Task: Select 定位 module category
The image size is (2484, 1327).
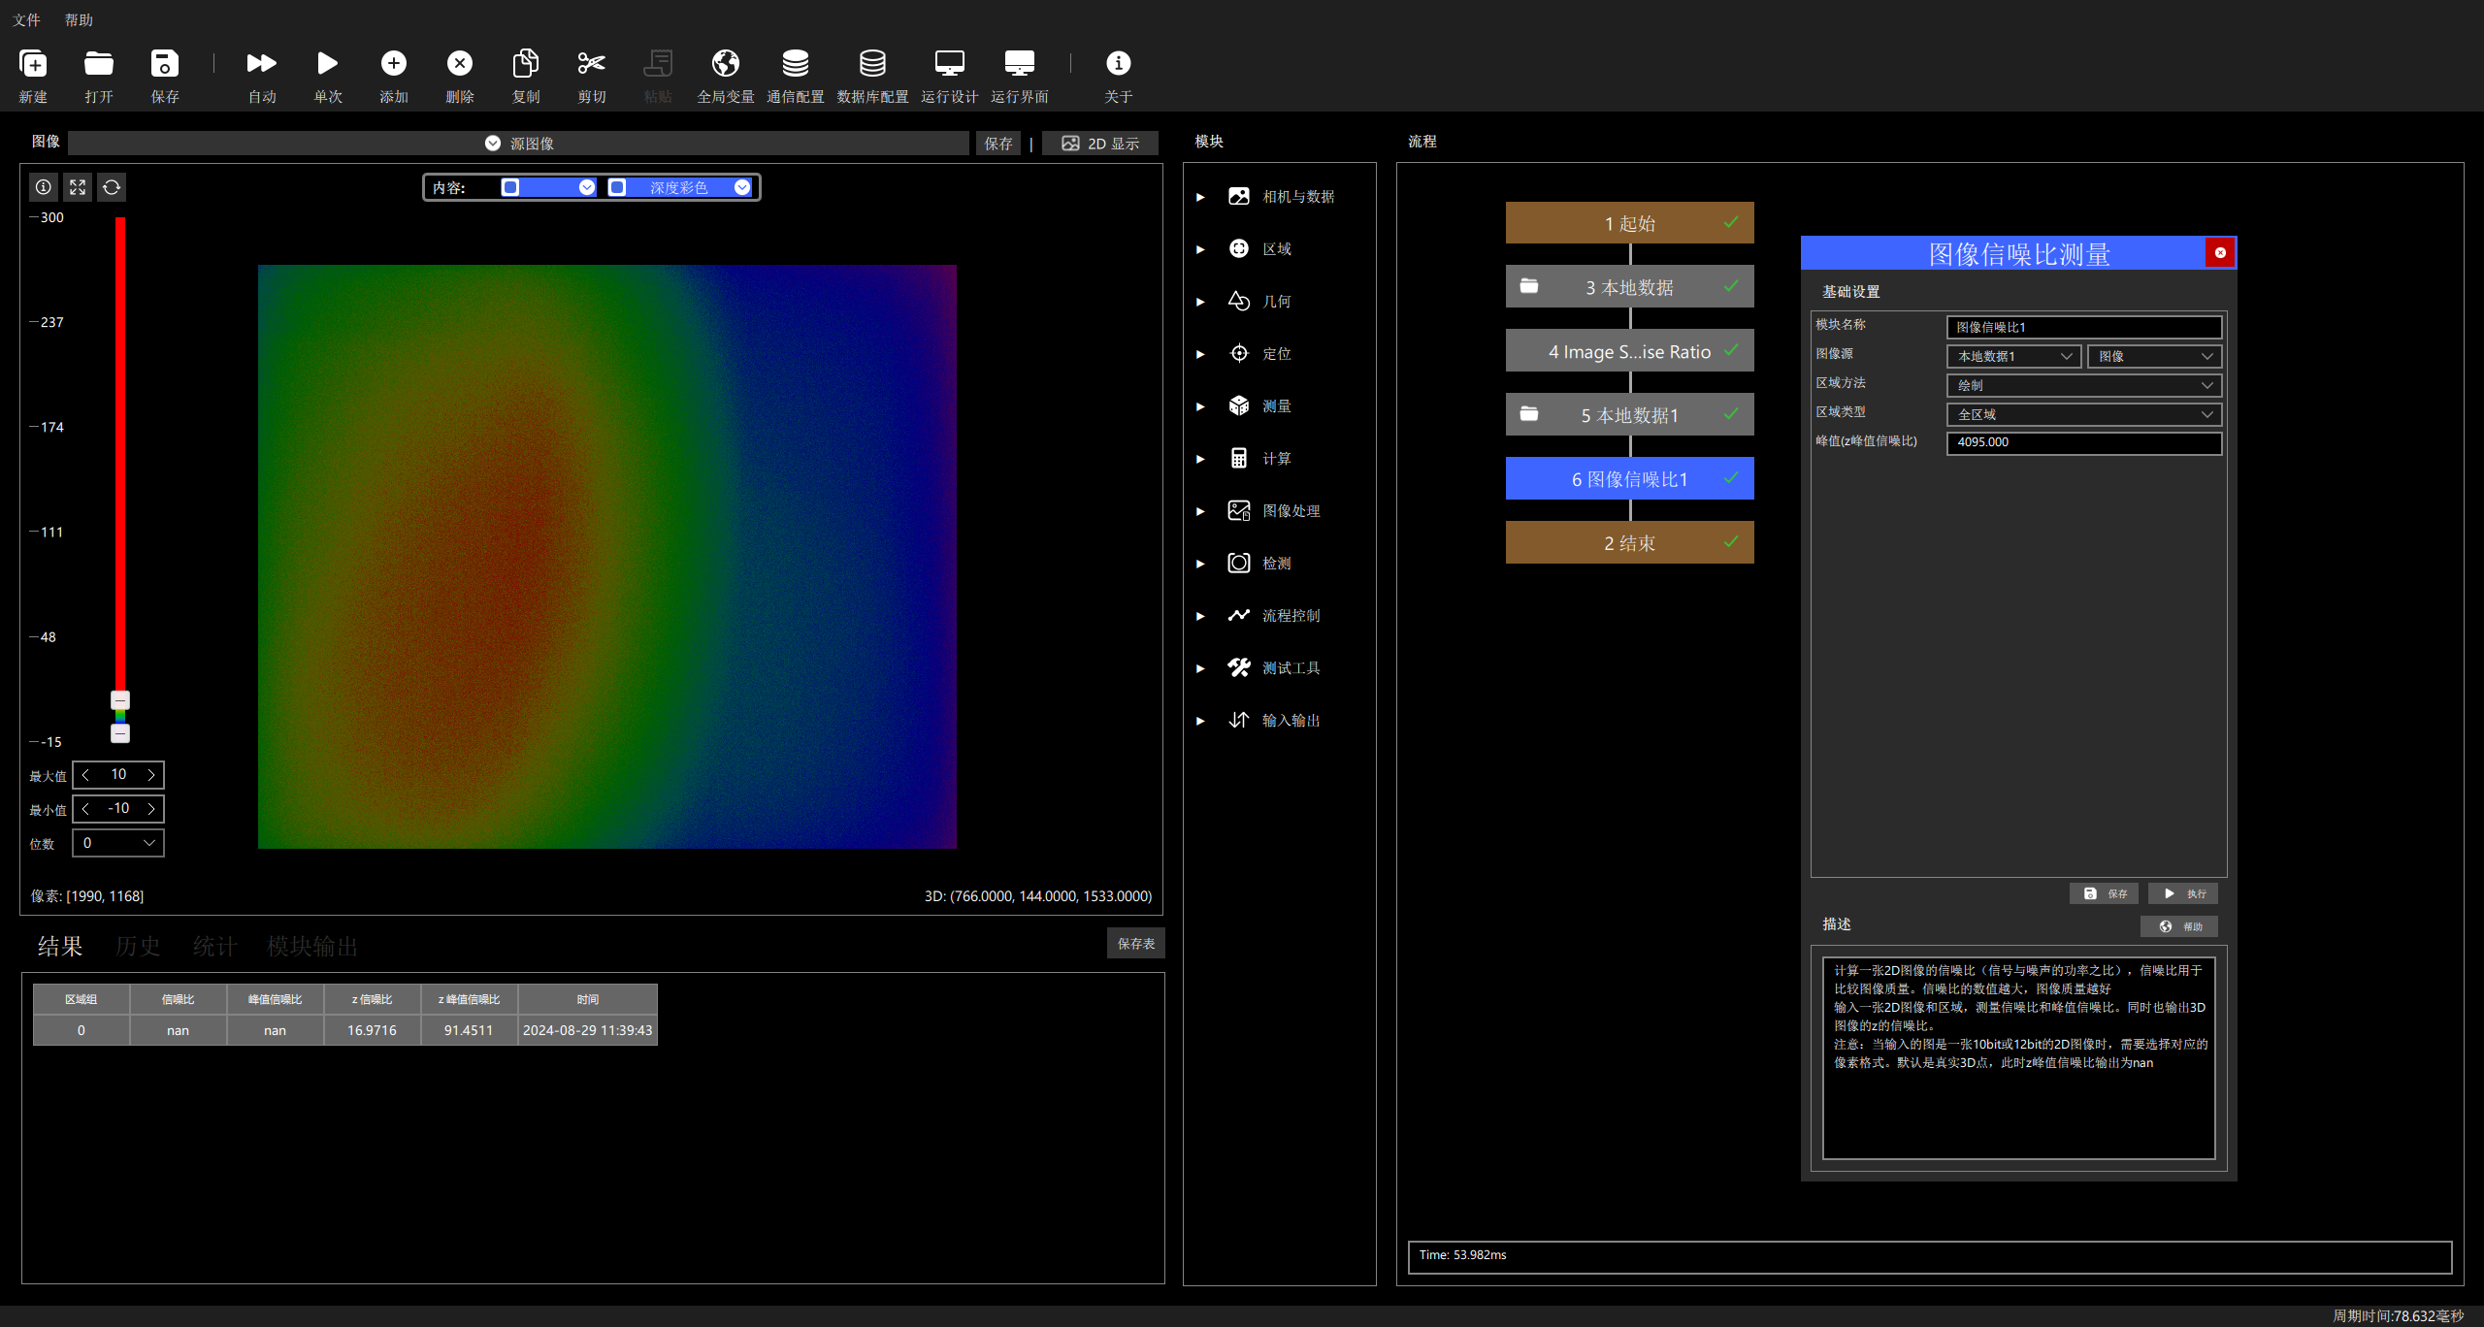Action: 1277,354
